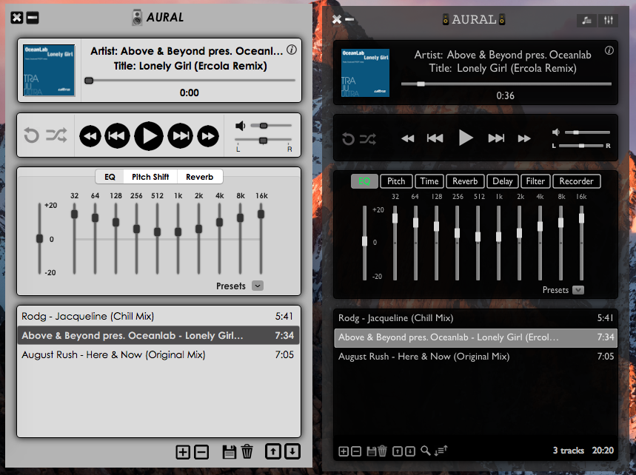
Task: Toggle shuffle mode in dark window
Action: point(367,139)
